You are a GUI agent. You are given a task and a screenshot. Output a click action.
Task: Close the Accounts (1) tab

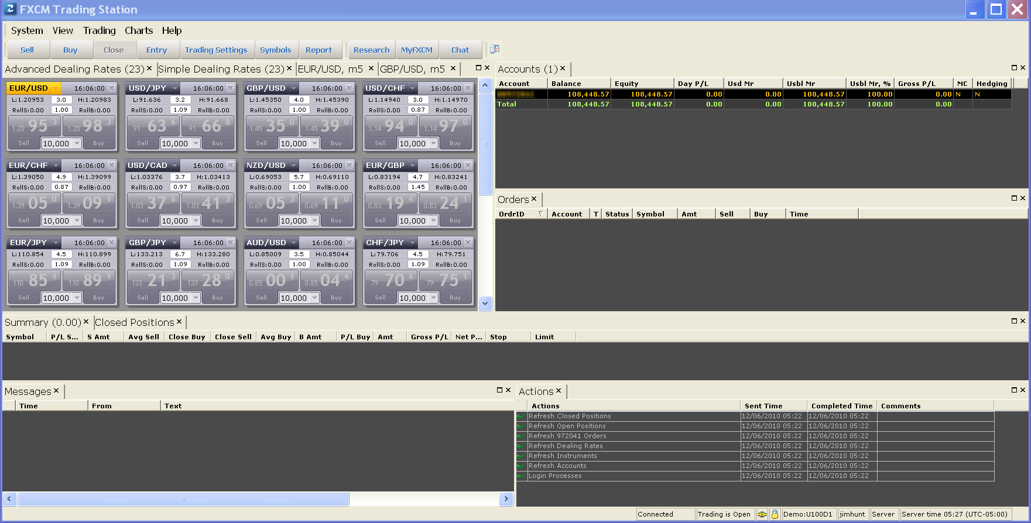pos(563,68)
